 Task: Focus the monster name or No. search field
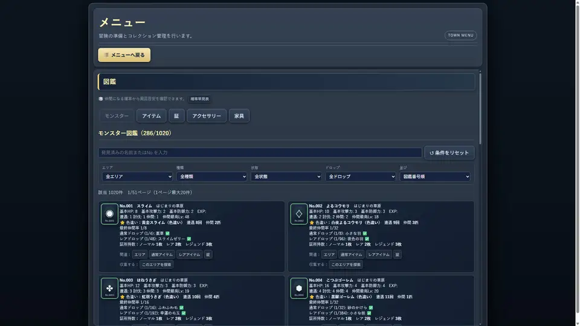[260, 153]
